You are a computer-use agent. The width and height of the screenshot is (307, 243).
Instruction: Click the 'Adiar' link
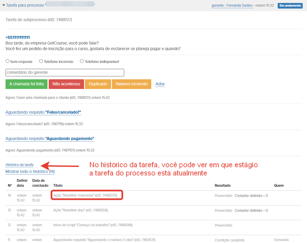[160, 84]
